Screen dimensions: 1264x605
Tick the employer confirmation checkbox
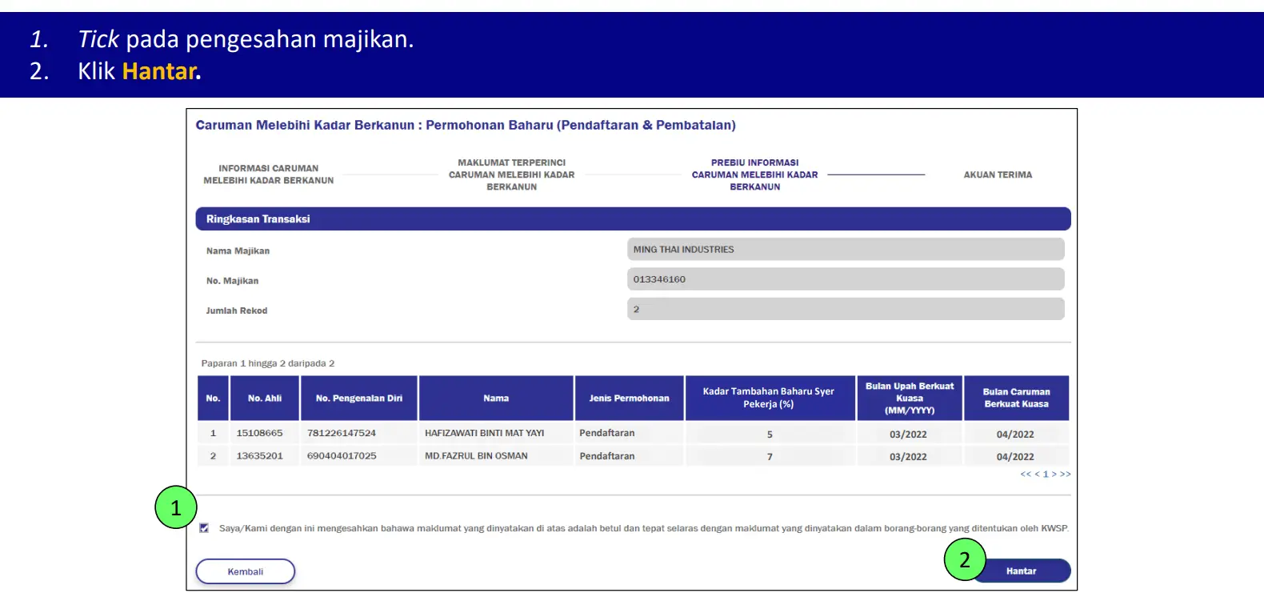coord(204,528)
